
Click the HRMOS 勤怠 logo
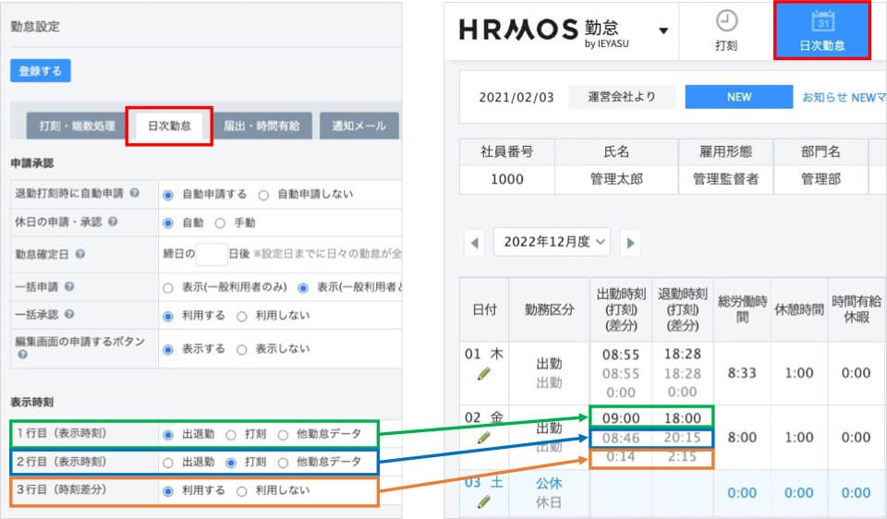[543, 31]
